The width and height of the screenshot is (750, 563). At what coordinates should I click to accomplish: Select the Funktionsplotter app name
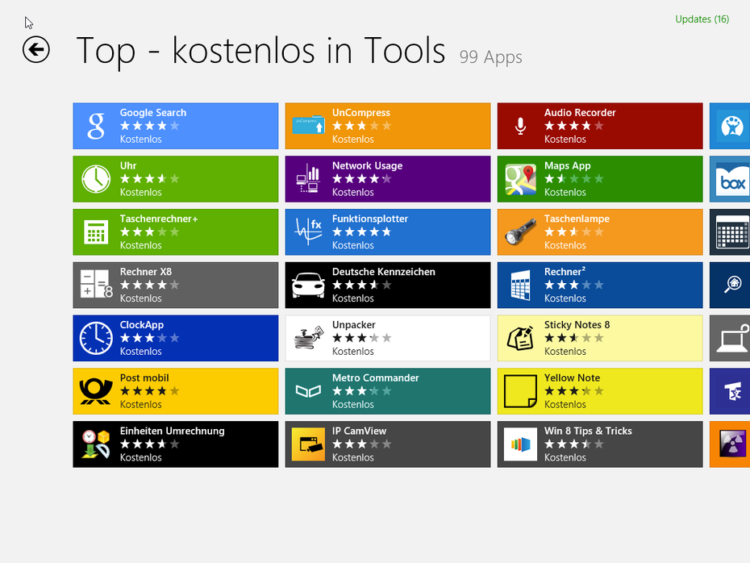(x=370, y=219)
